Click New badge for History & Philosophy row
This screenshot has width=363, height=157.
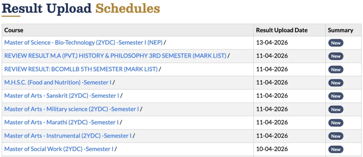coord(336,56)
